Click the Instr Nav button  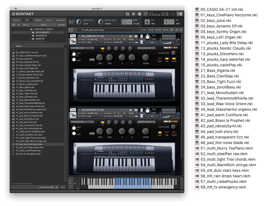[x=61, y=25]
